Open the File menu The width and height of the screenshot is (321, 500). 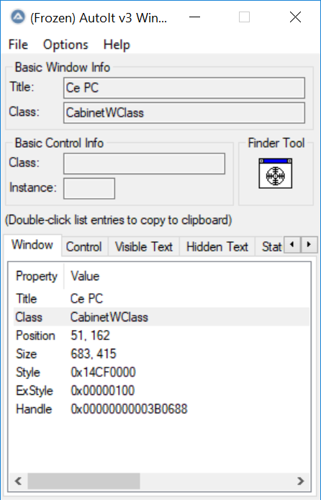click(18, 45)
